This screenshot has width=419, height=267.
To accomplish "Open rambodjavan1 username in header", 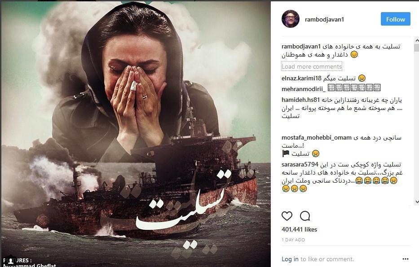I will point(324,19).
